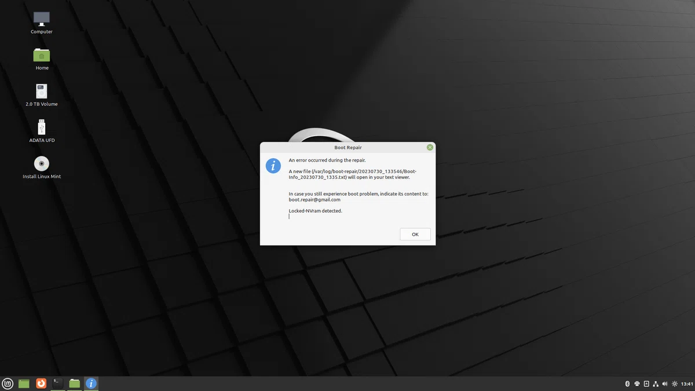Switch to the Boot Repair taskbar entry
Viewport: 695px width, 391px height.
(91, 383)
